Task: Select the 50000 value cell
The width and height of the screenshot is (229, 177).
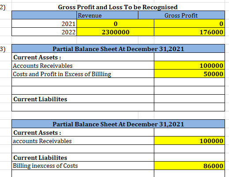Action: (x=189, y=74)
